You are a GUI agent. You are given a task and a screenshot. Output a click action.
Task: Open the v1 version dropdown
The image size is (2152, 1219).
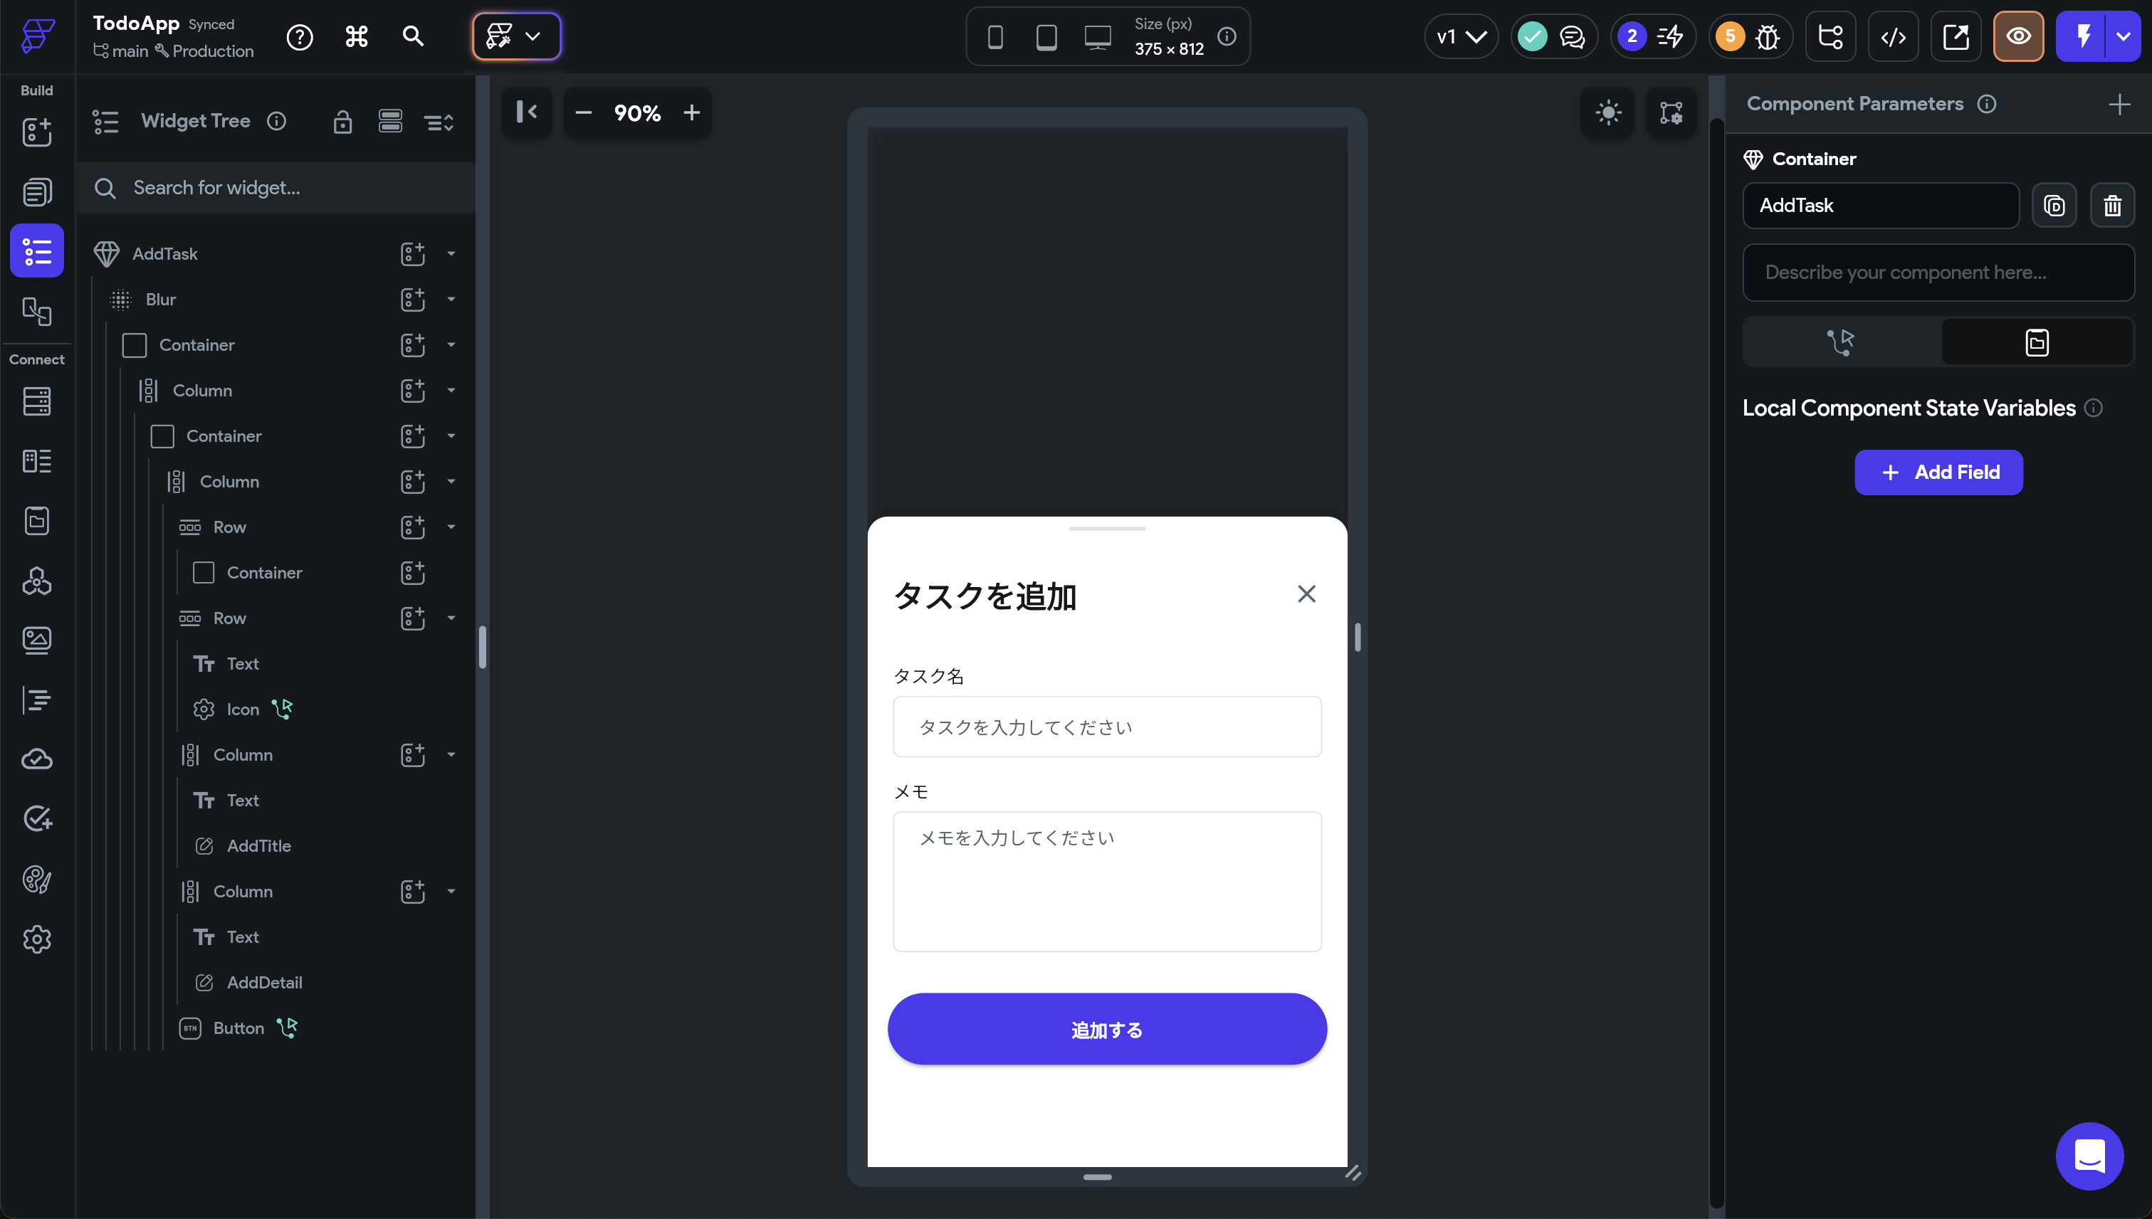[x=1461, y=36]
